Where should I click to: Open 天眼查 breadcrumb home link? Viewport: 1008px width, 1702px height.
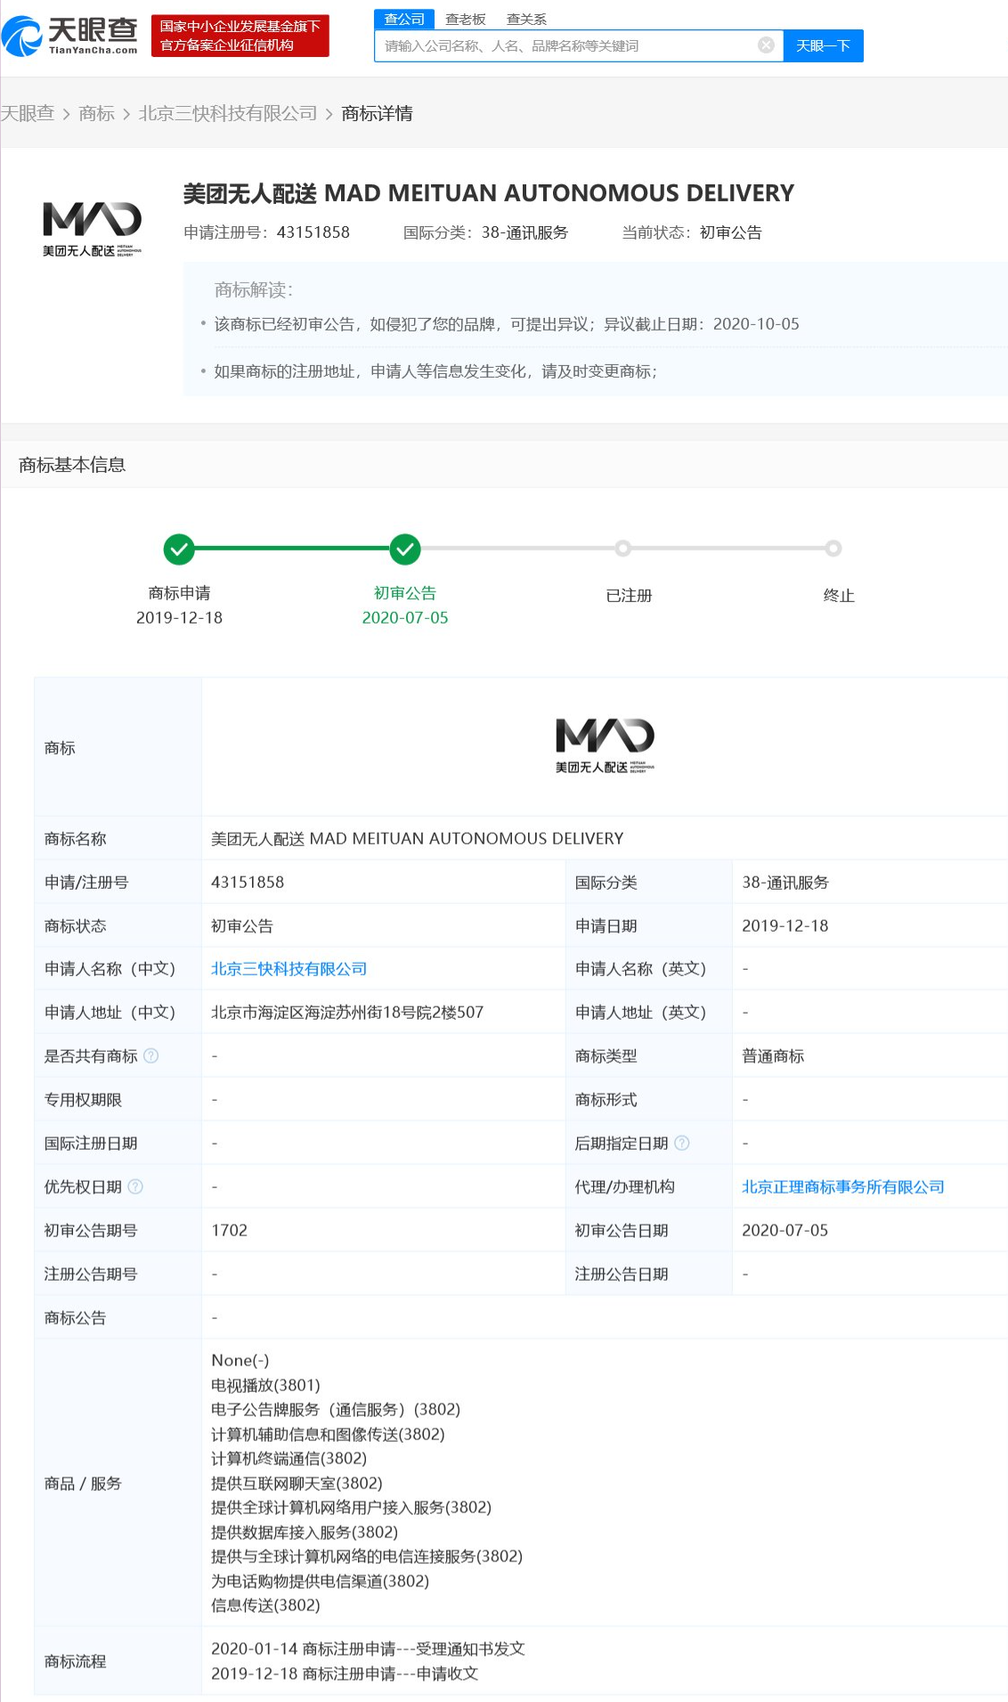(28, 113)
